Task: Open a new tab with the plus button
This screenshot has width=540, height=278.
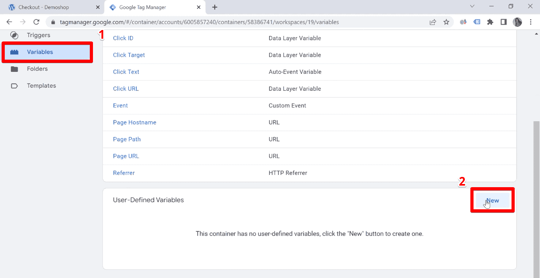Action: [214, 7]
